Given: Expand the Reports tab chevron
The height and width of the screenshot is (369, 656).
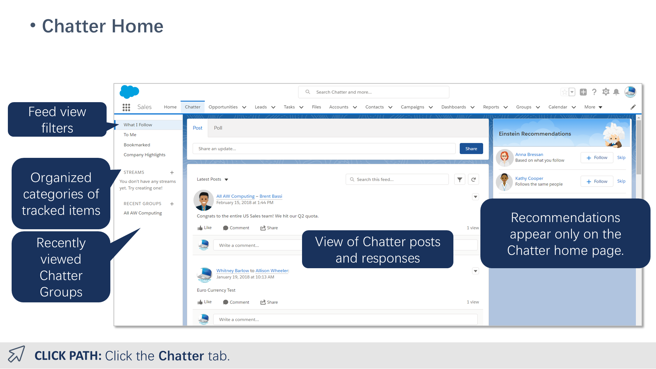Looking at the screenshot, I should pyautogui.click(x=506, y=107).
